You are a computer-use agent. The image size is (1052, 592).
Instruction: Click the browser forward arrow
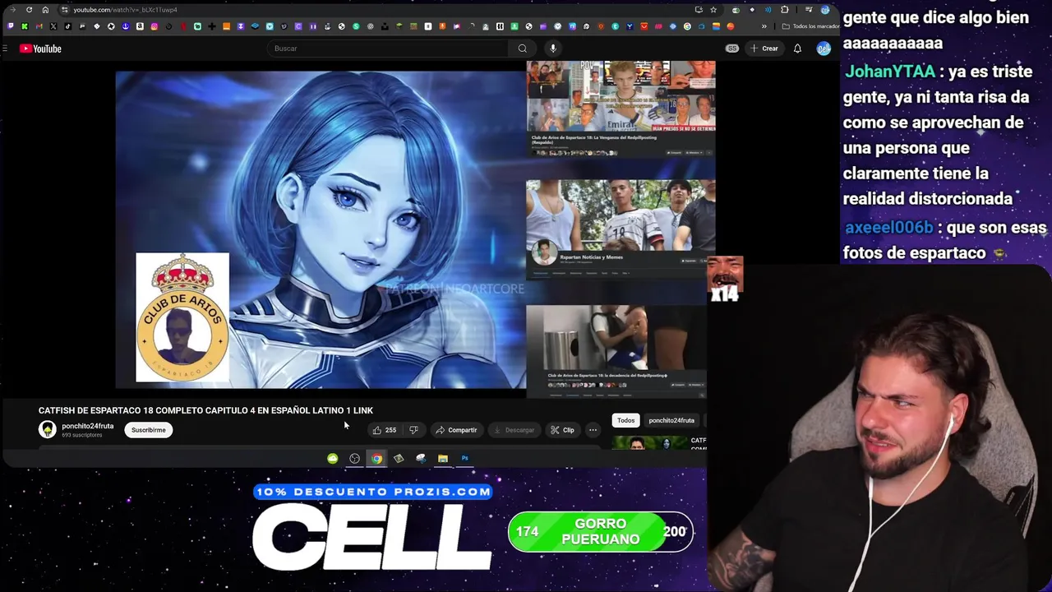(x=12, y=10)
